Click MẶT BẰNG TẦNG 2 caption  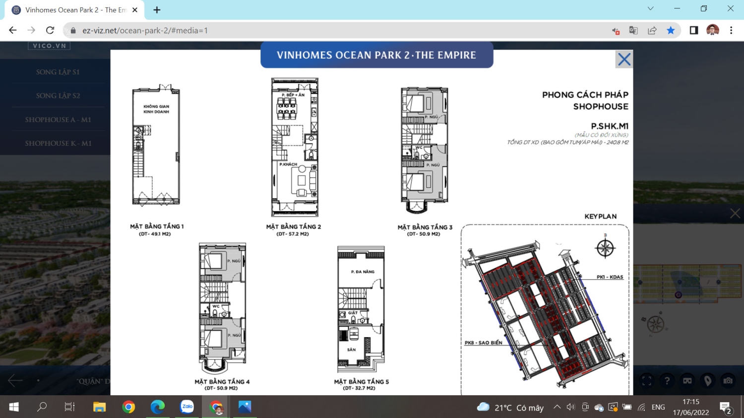293,227
